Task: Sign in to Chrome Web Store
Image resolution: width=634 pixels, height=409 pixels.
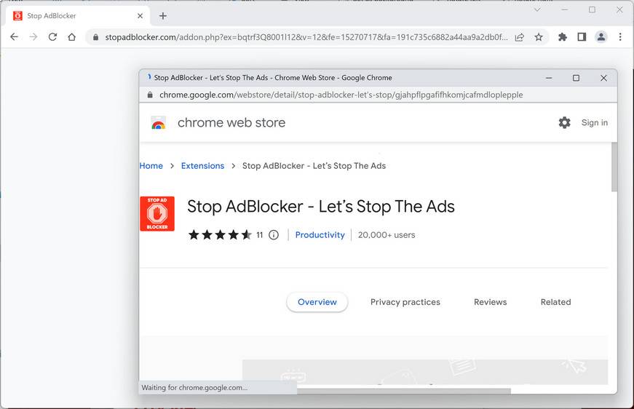Action: tap(595, 122)
